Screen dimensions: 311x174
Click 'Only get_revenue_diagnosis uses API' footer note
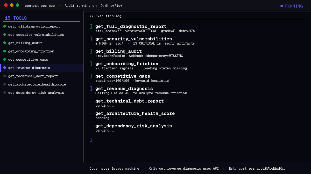click(x=184, y=169)
